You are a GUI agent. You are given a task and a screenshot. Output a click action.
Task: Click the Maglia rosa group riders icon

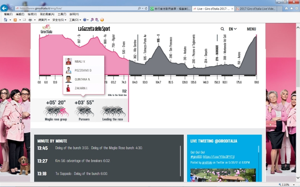pyautogui.click(x=56, y=111)
